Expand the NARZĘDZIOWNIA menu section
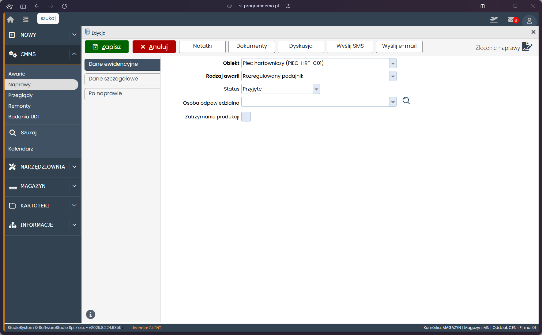The width and height of the screenshot is (542, 335). (74, 167)
